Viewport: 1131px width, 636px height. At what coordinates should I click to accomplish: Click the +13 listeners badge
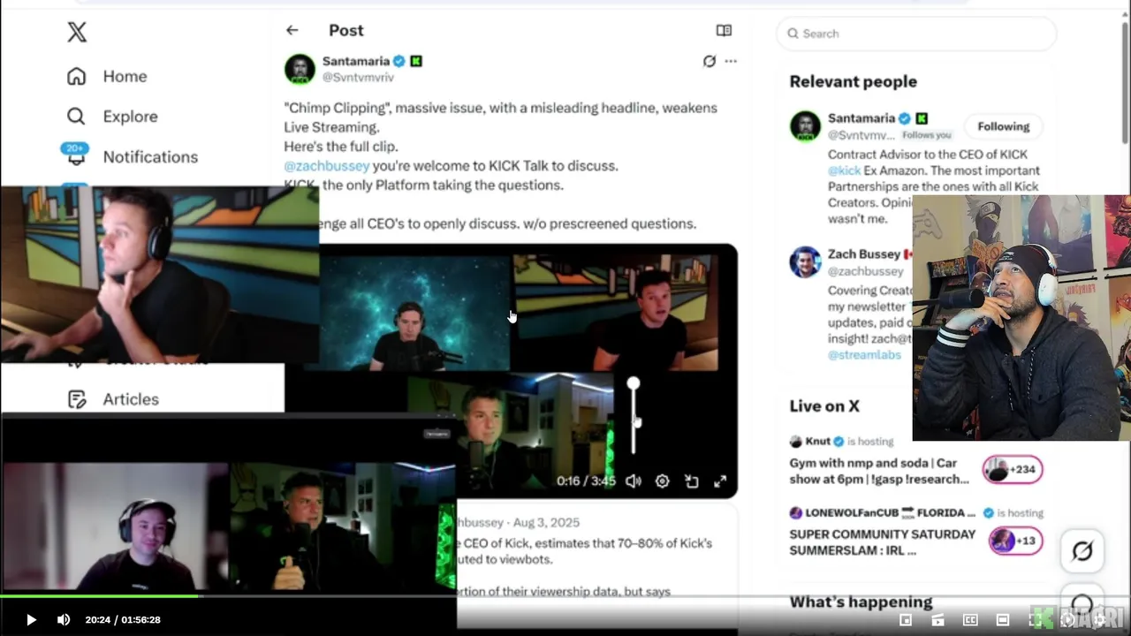tap(1015, 541)
